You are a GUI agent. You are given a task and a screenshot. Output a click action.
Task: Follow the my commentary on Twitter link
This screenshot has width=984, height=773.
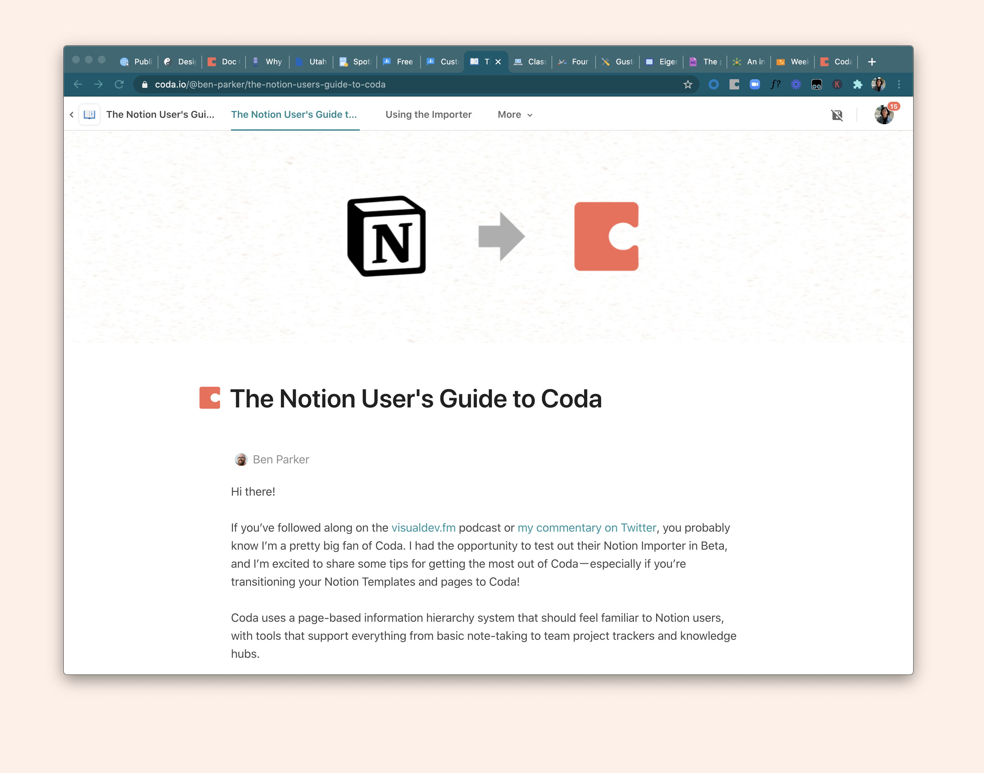click(x=586, y=528)
